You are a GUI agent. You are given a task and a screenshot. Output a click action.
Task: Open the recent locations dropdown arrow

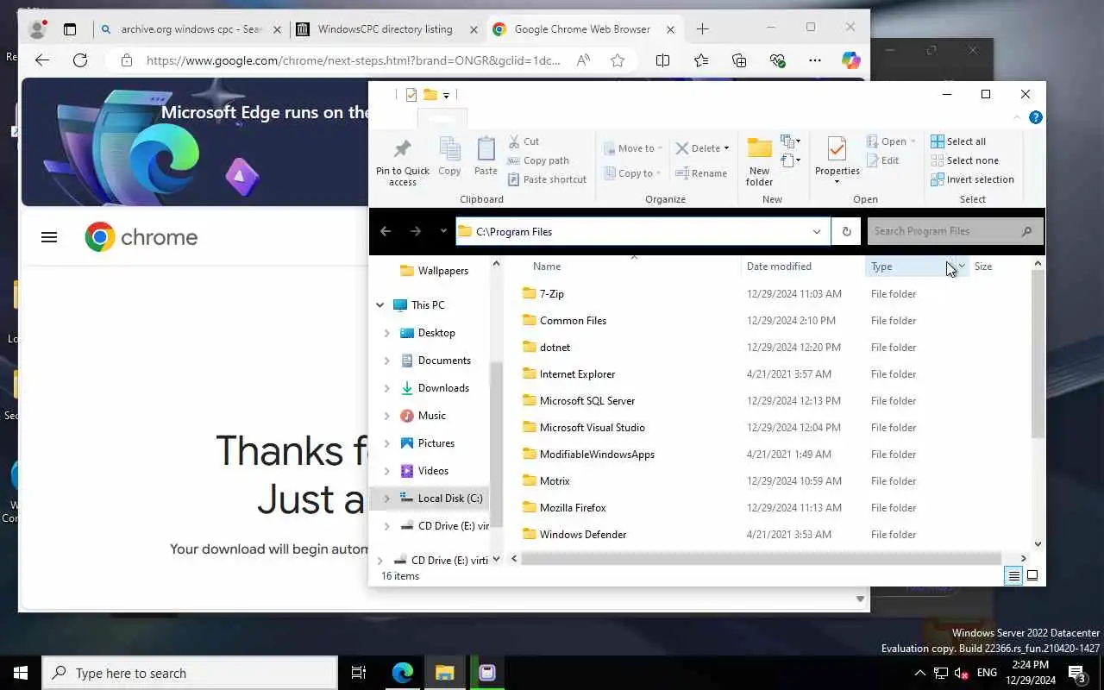click(x=443, y=231)
